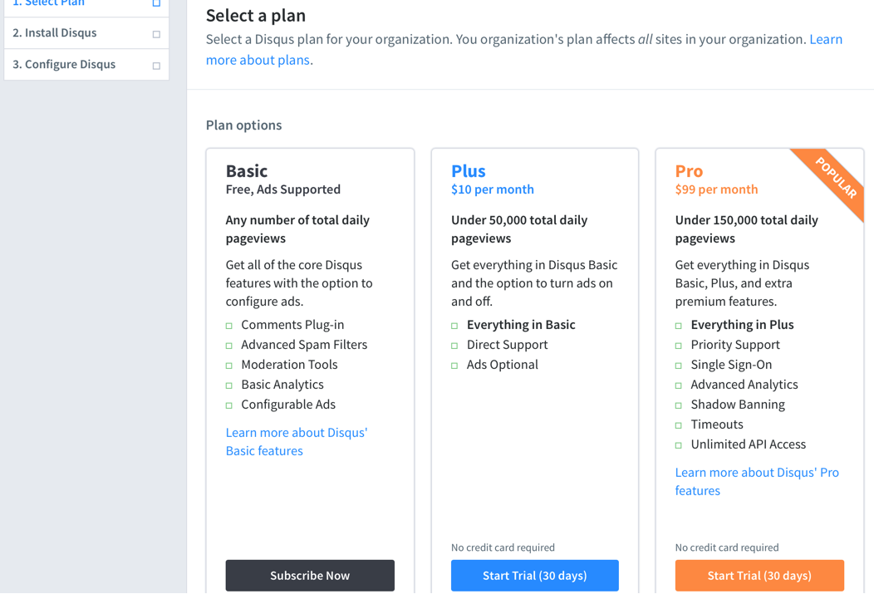The image size is (874, 594).
Task: Click checkbox icon beside Select Plan step
Action: (x=156, y=3)
